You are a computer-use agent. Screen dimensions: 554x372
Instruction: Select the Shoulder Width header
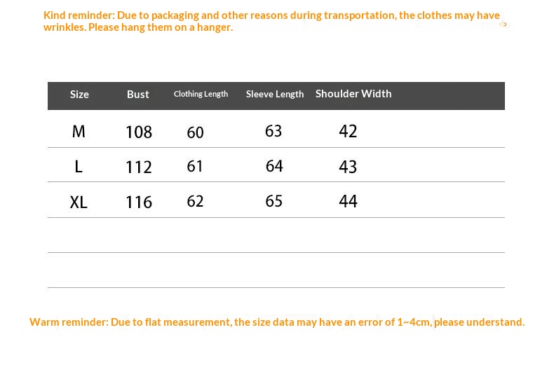pos(353,94)
